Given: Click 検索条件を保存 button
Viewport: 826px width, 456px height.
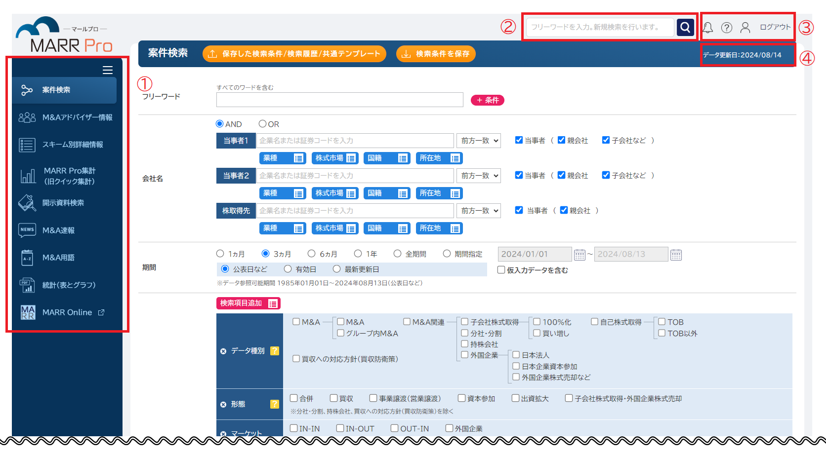Looking at the screenshot, I should 436,54.
